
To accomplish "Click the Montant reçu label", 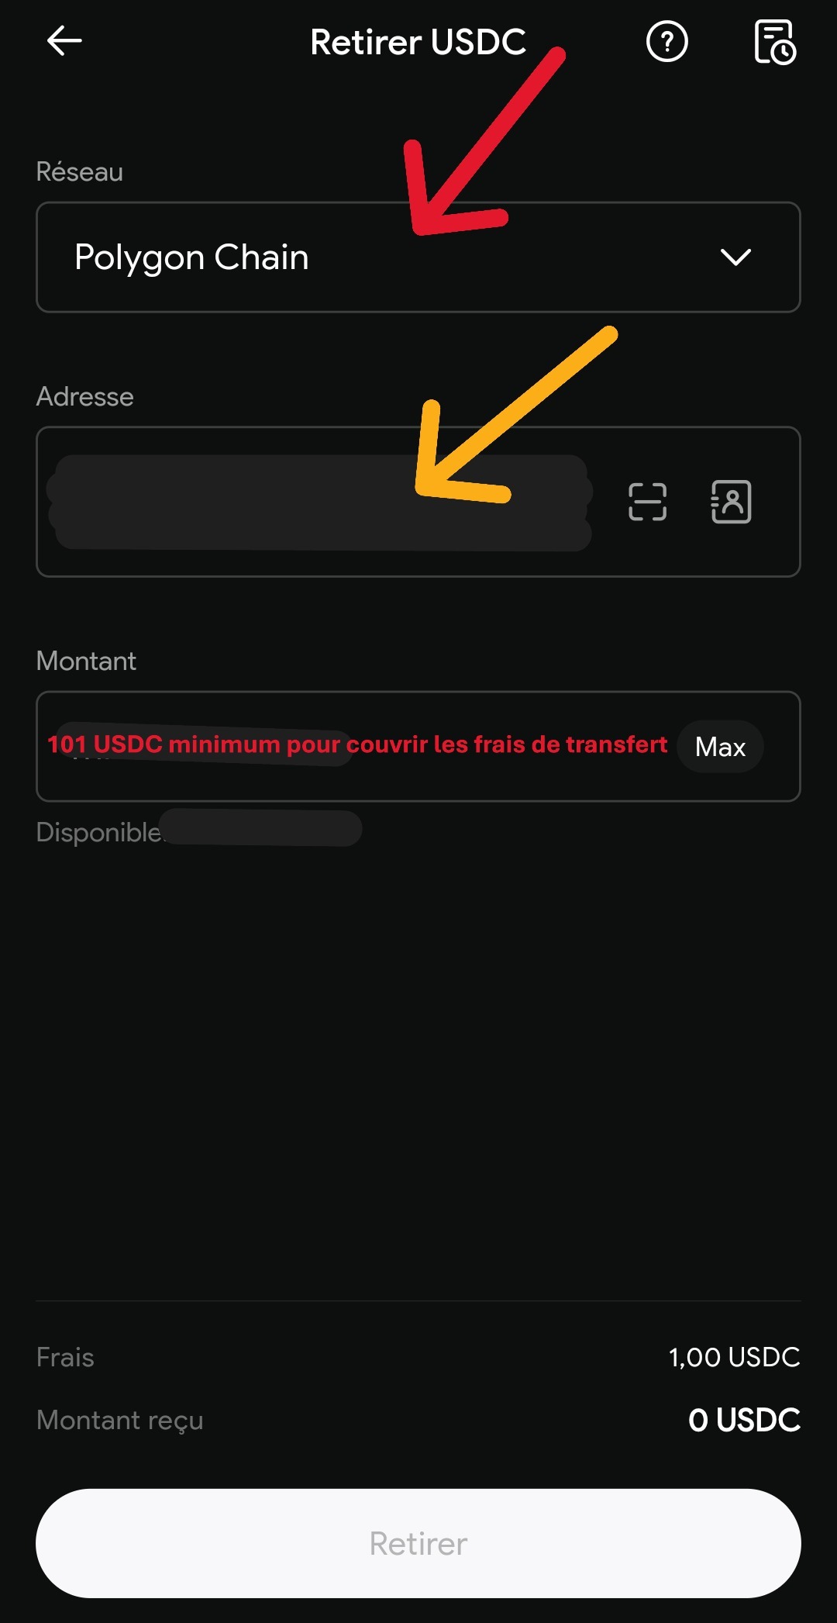I will (120, 1420).
